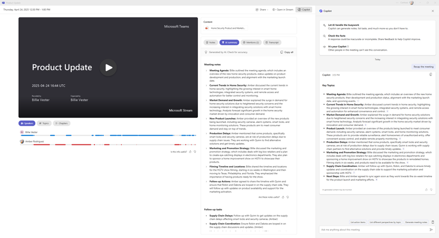
Task: Switch to the Notes tab
Action: click(x=211, y=43)
